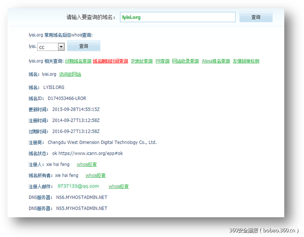Click the PR查询 PageRank query link

click(x=162, y=61)
